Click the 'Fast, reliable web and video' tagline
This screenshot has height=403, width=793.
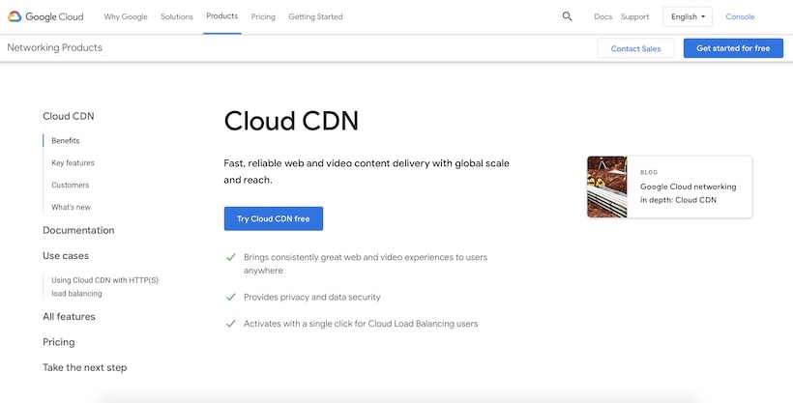pos(367,172)
